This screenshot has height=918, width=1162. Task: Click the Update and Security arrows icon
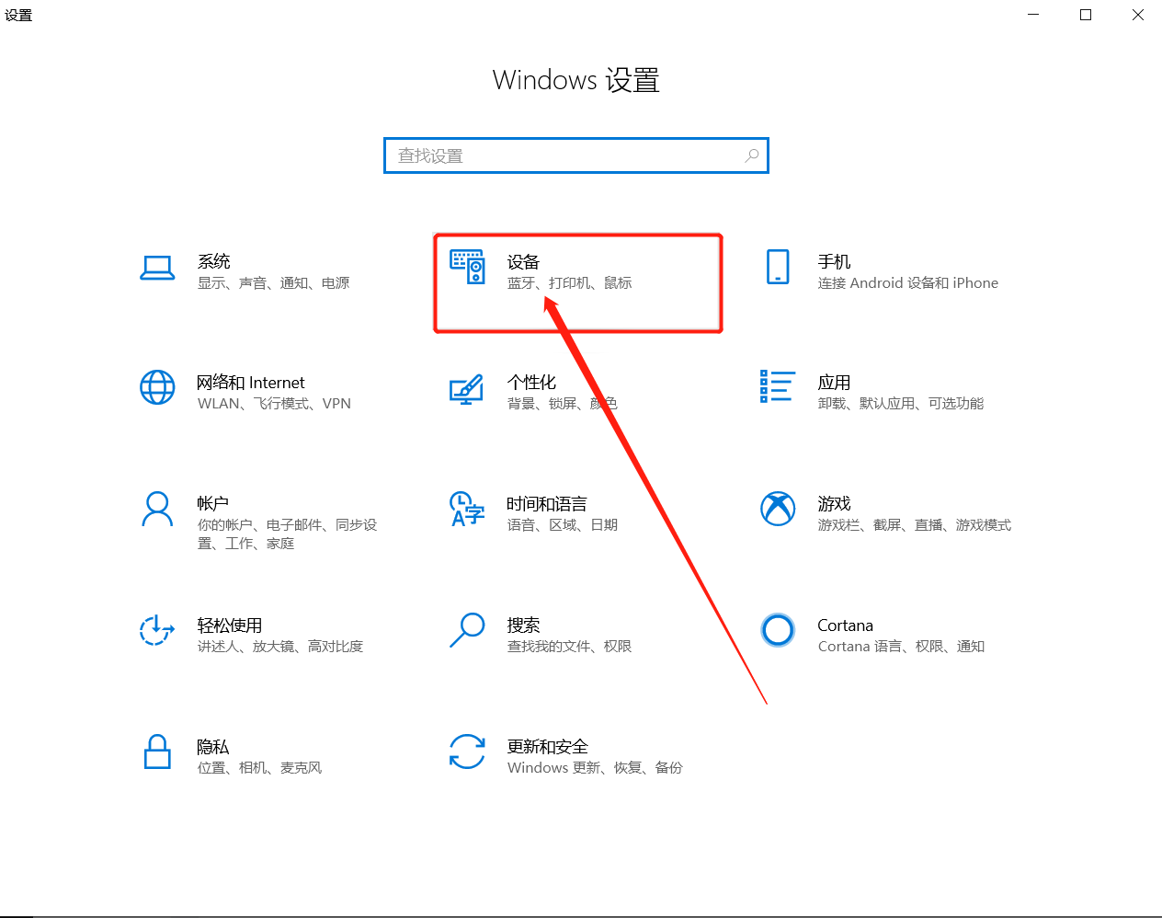tap(467, 752)
